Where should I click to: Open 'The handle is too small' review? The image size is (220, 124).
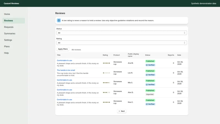66,70
